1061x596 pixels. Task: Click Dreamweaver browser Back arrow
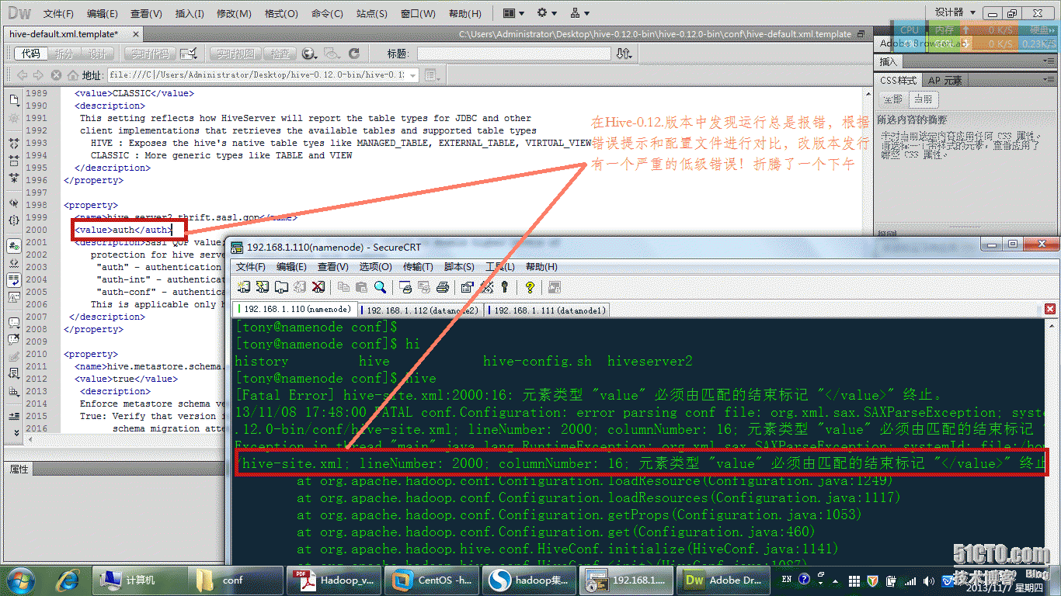22,75
